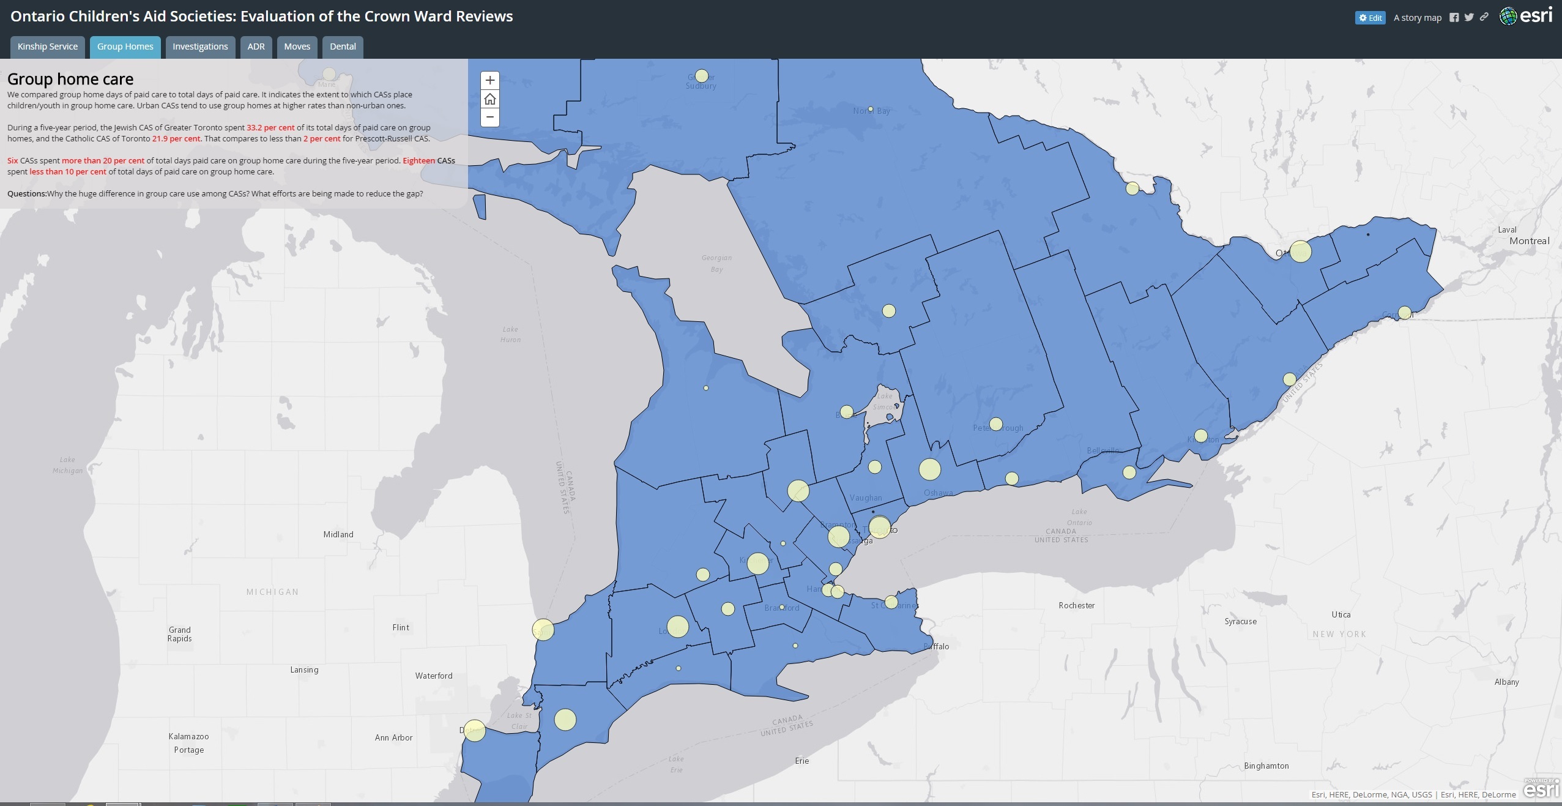Share story map on Twitter
Viewport: 1562px width, 806px height.
pyautogui.click(x=1469, y=18)
